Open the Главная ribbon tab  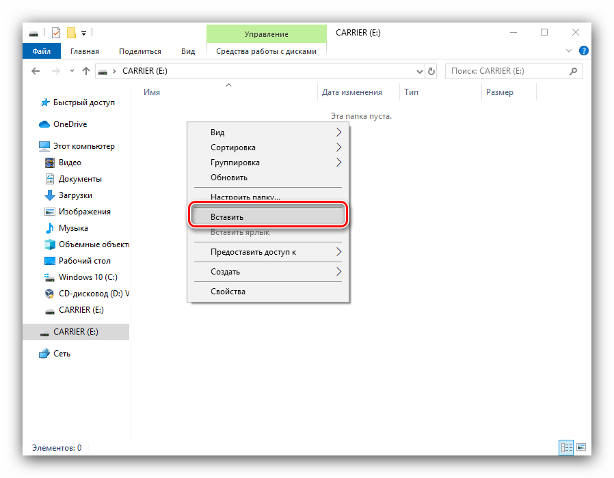[83, 51]
